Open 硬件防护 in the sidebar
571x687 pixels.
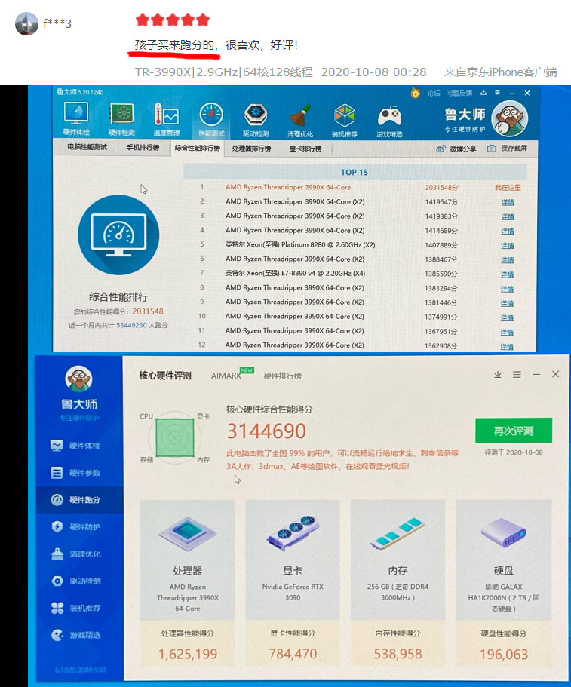75,526
